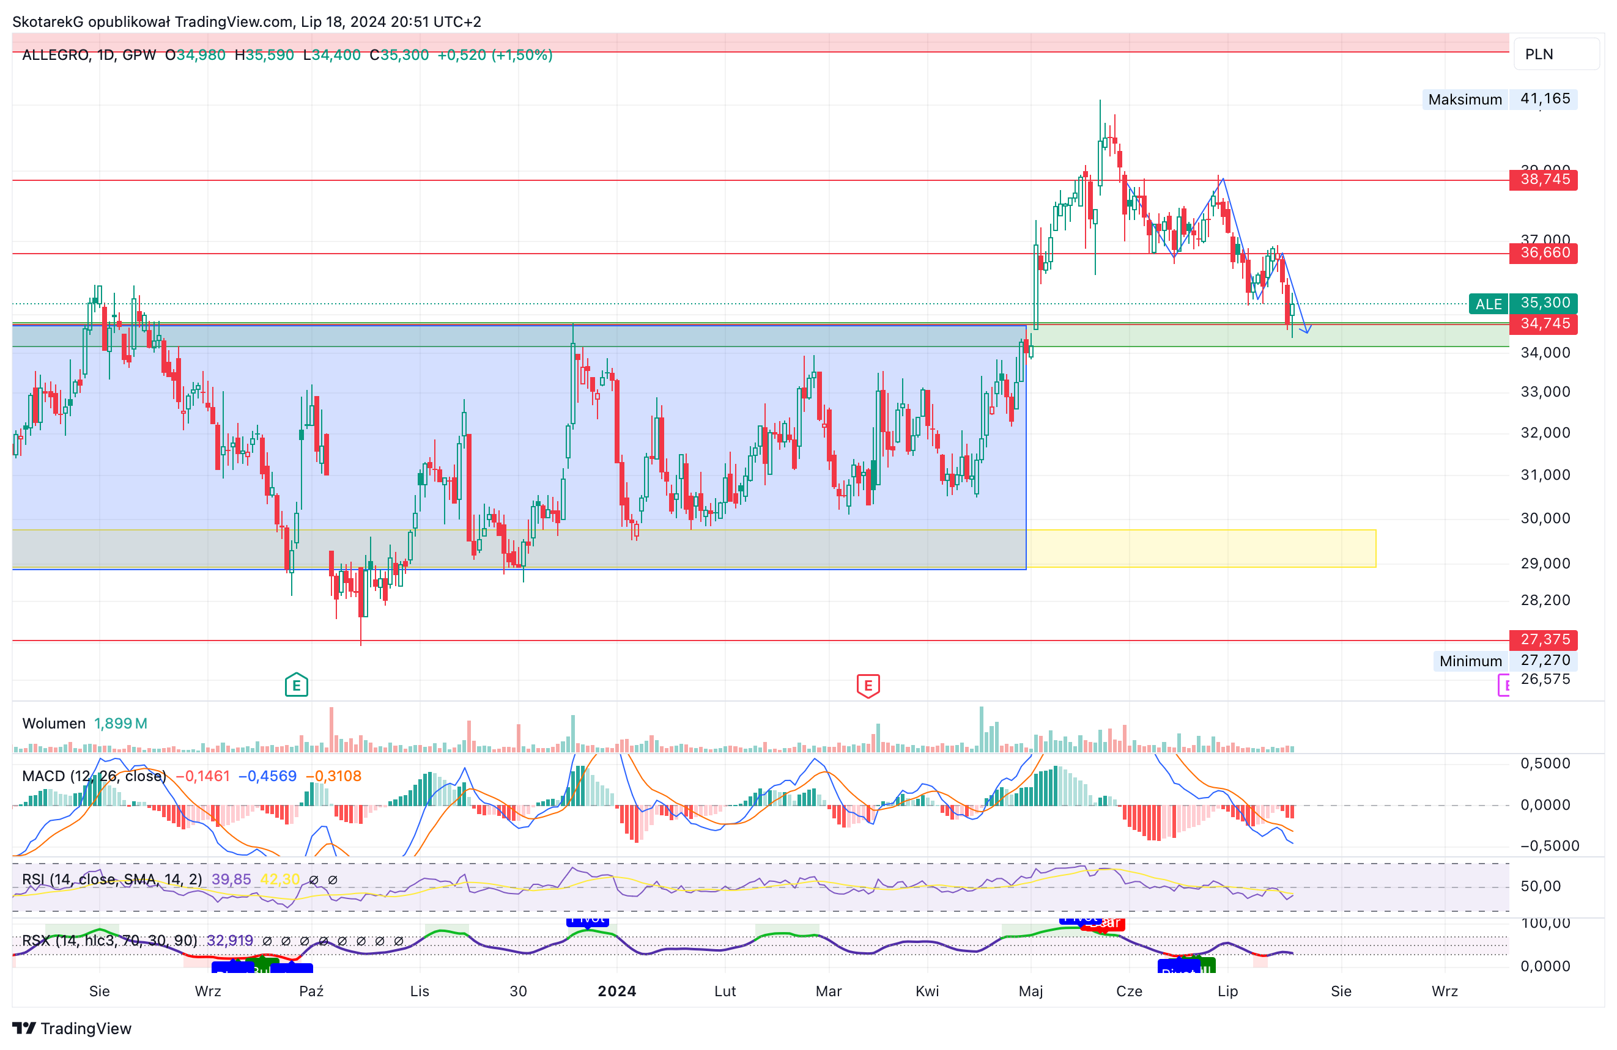
Task: Click the MACD (12, 26, close) legend
Action: tap(94, 776)
